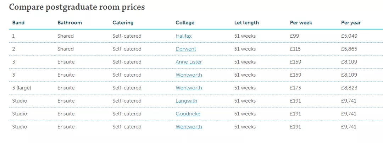Click the Catering column header
Image resolution: width=383 pixels, height=143 pixels.
(123, 23)
